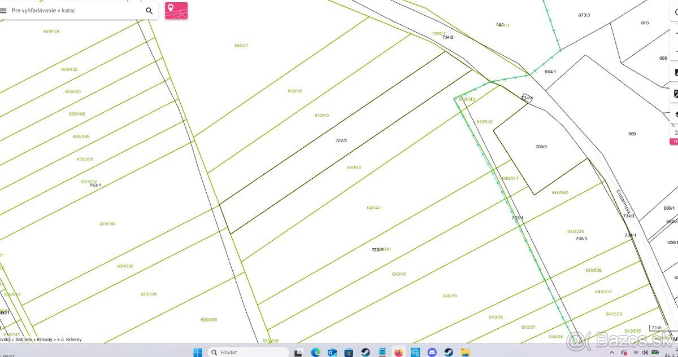Toggle the 3D view button
Image resolution: width=678 pixels, height=357 pixels.
[675, 133]
